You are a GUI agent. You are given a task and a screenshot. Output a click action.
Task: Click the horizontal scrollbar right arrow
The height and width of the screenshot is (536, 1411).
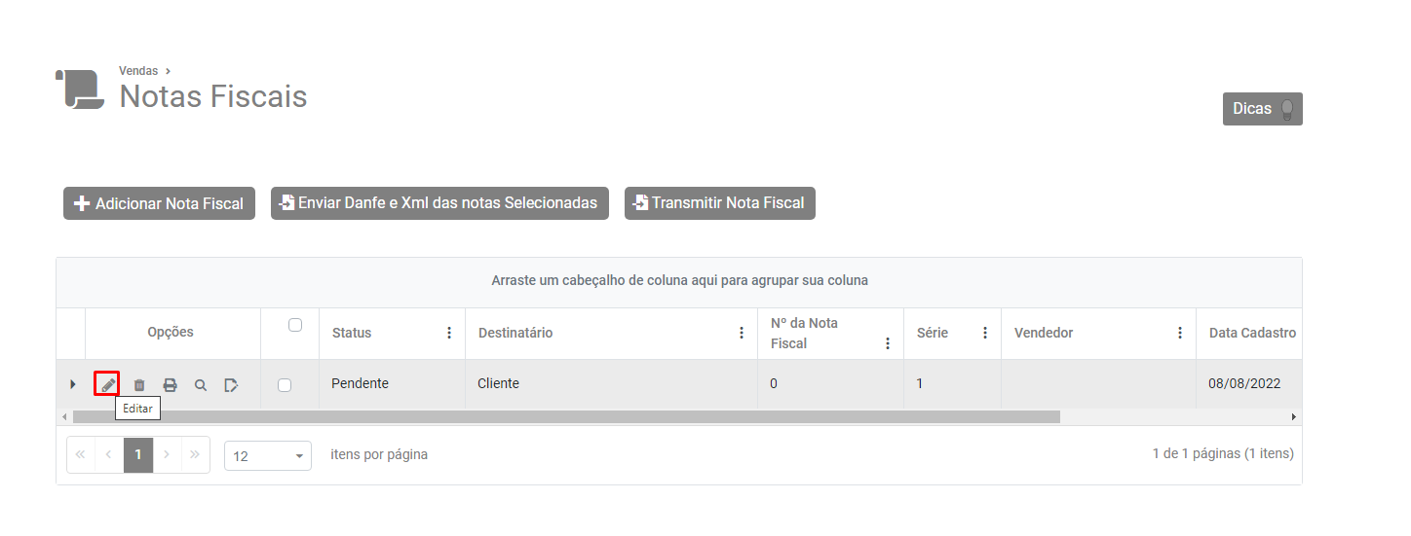coord(1294,416)
